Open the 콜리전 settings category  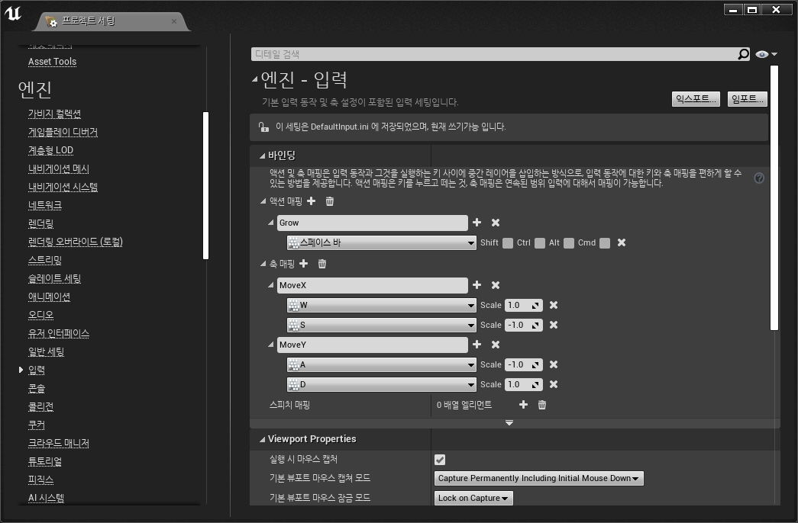(x=40, y=406)
